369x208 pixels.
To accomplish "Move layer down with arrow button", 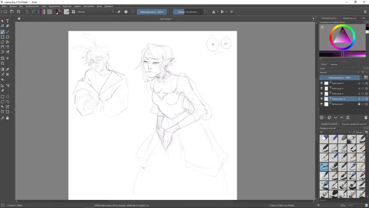I will [x=335, y=117].
